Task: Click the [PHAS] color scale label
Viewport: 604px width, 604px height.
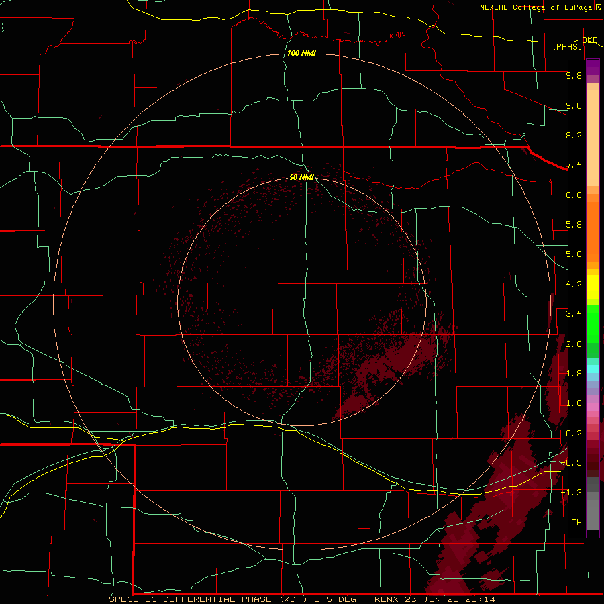Action: pyautogui.click(x=567, y=47)
